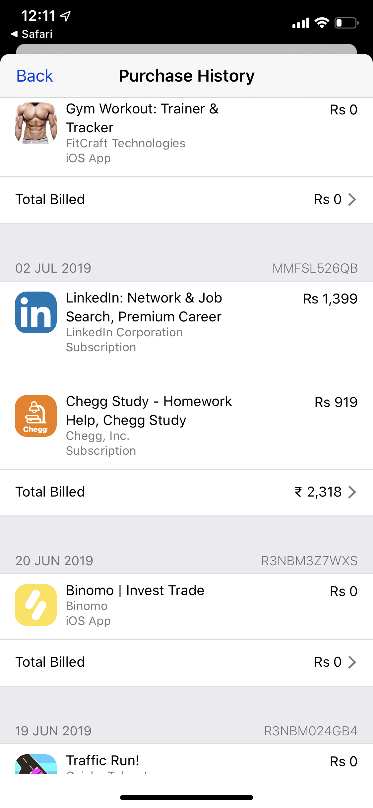Open the Traffic Run! app icon

pos(36,764)
